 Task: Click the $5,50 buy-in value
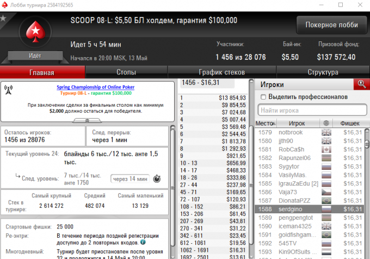pyautogui.click(x=290, y=57)
